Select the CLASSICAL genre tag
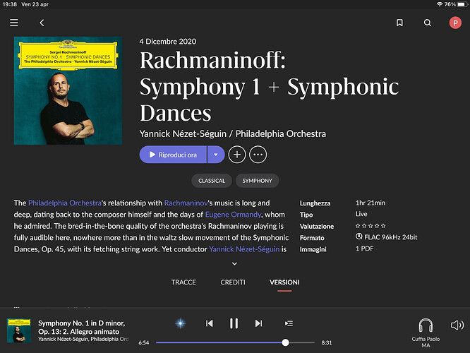The image size is (470, 353). (x=212, y=181)
